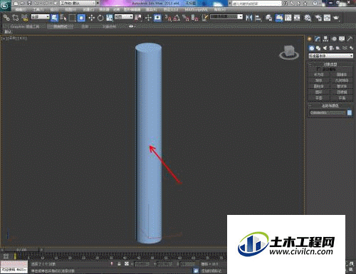Select the Cameras category icon

(x=331, y=48)
